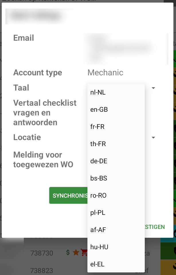Pick fr-FR in the dropdown list
Image resolution: width=176 pixels, height=275 pixels.
[97, 127]
